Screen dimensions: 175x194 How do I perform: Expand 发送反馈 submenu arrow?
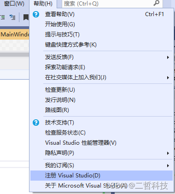click(168, 58)
